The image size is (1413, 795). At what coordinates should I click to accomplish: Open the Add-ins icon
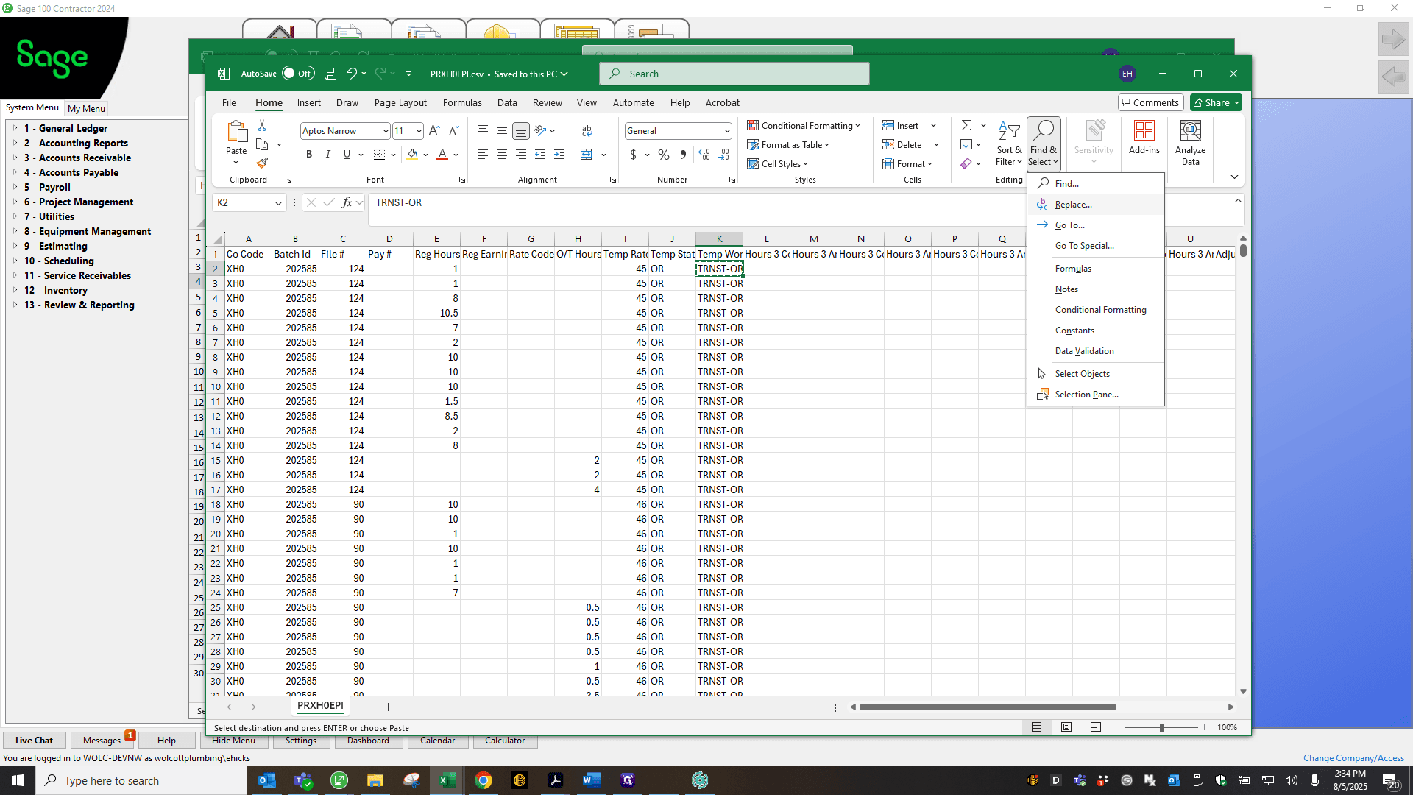coord(1144,138)
